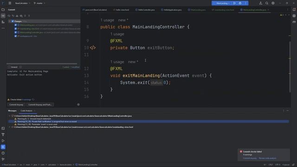Open the Notifications bell

tap(294, 10)
